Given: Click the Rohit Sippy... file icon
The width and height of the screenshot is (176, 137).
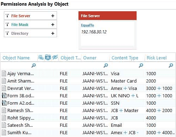Looking at the screenshot, I should (4, 118).
